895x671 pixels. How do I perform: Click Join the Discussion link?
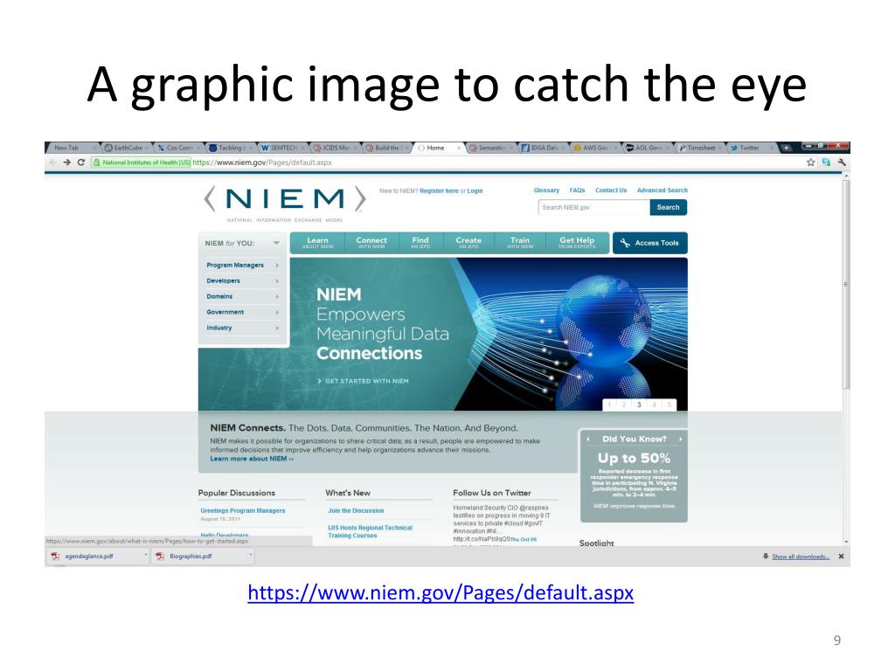(356, 511)
